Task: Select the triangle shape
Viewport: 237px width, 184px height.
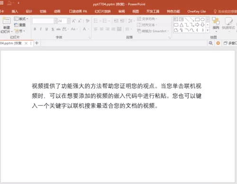Action: coord(182,25)
